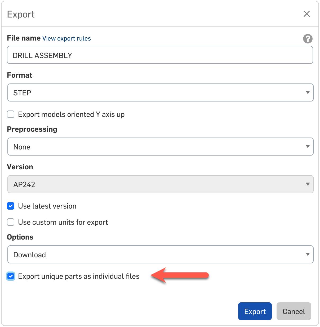Open the View export rules link
Viewport: 320px width, 327px height.
coord(66,38)
